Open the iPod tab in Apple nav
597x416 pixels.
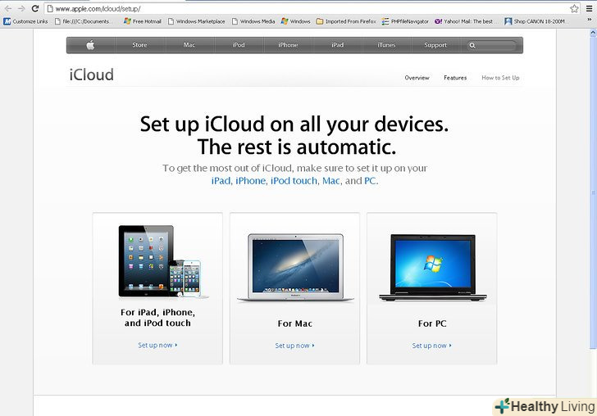[x=239, y=45]
